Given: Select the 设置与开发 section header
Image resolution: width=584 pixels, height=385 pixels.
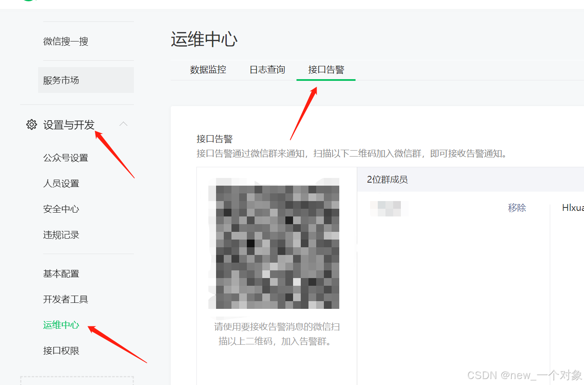Looking at the screenshot, I should click(x=69, y=125).
